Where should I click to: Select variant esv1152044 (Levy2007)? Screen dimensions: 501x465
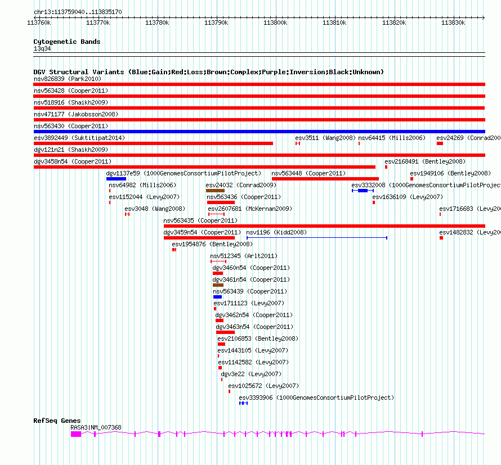click(x=145, y=197)
